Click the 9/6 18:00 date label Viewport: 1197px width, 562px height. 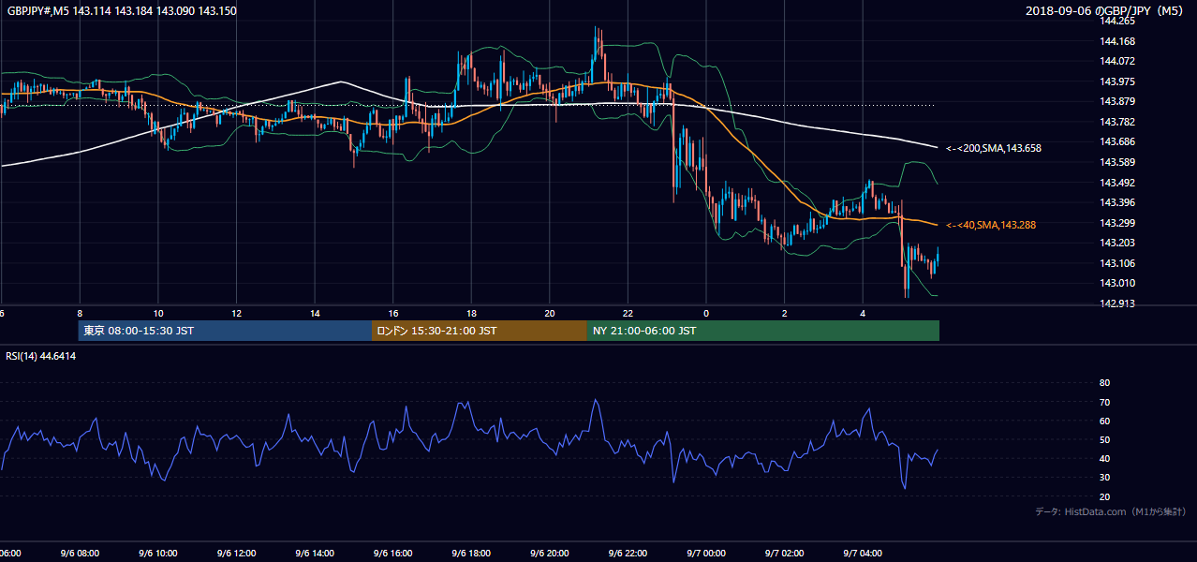[471, 553]
